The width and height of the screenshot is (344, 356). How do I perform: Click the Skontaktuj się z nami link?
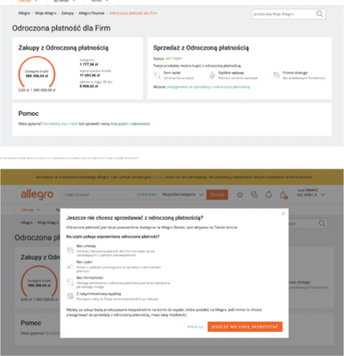pos(60,124)
